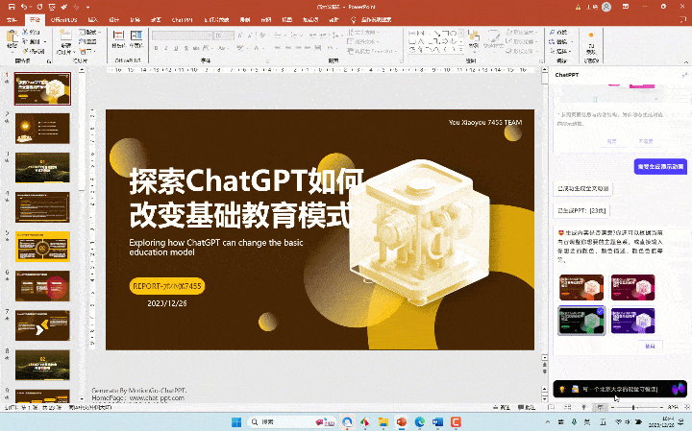692x431 pixels.
Task: Select the magenta color theme thumbnail
Action: (x=632, y=287)
